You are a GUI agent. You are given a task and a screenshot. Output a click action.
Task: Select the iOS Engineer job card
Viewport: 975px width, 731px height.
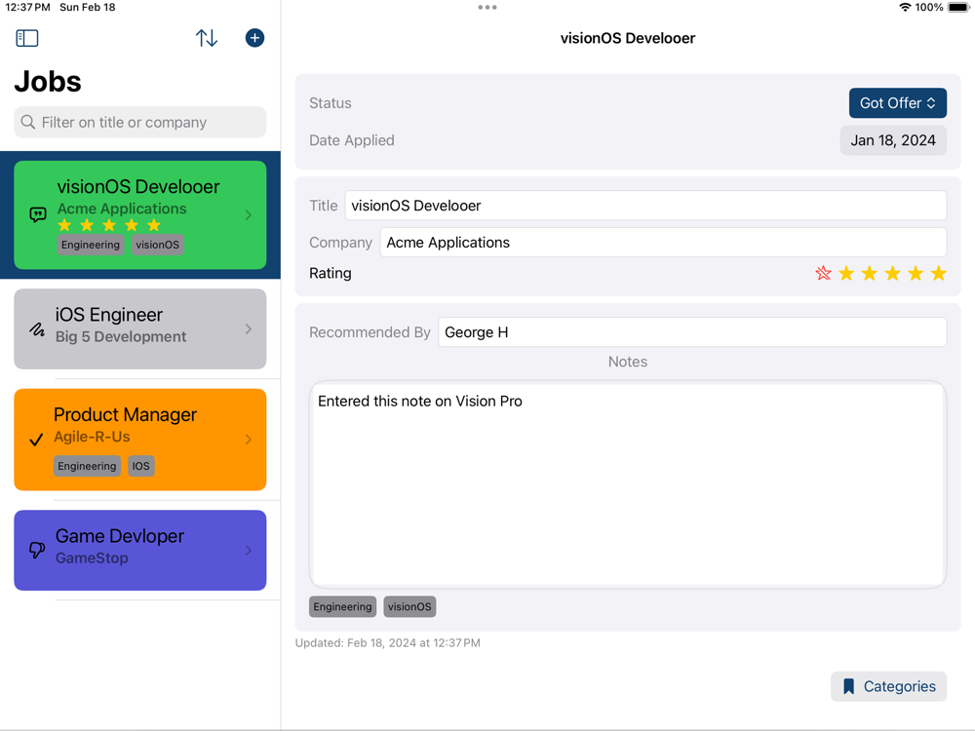tap(139, 328)
